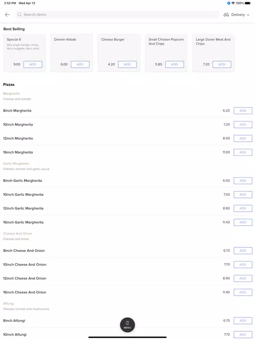Add 10inch Garlic Margherita pizza

(x=243, y=194)
